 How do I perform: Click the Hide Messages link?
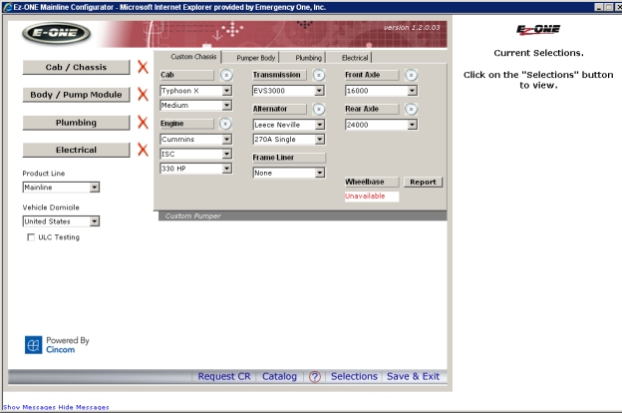click(84, 407)
